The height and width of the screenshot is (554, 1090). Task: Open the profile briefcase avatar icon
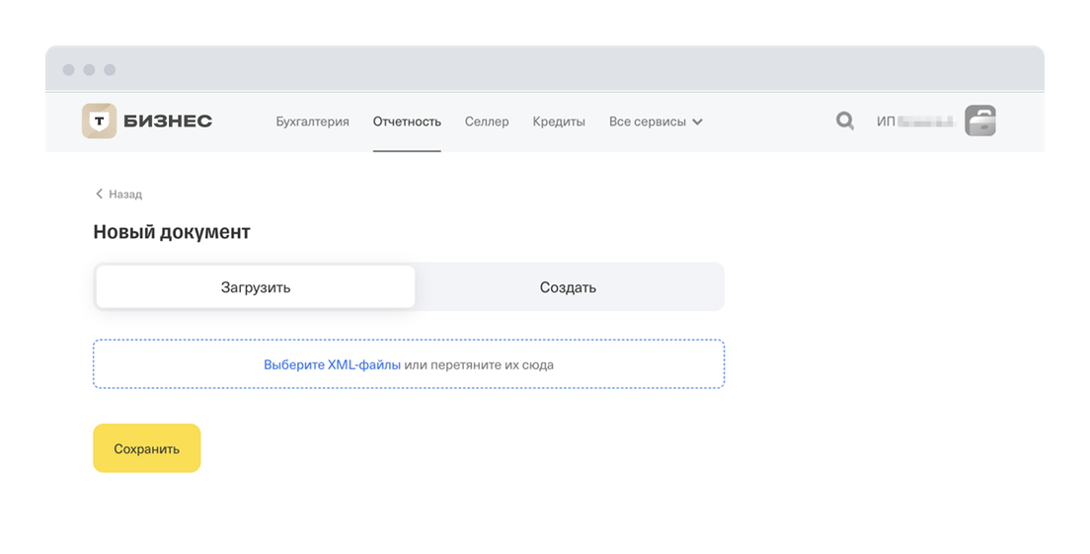[x=979, y=121]
